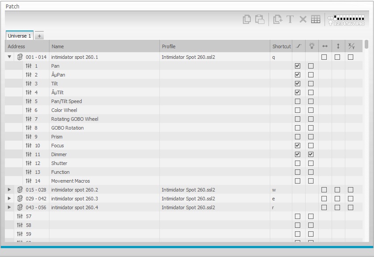Image resolution: width=374 pixels, height=257 pixels.
Task: Click the X/Y swap column header
Action: [x=351, y=46]
